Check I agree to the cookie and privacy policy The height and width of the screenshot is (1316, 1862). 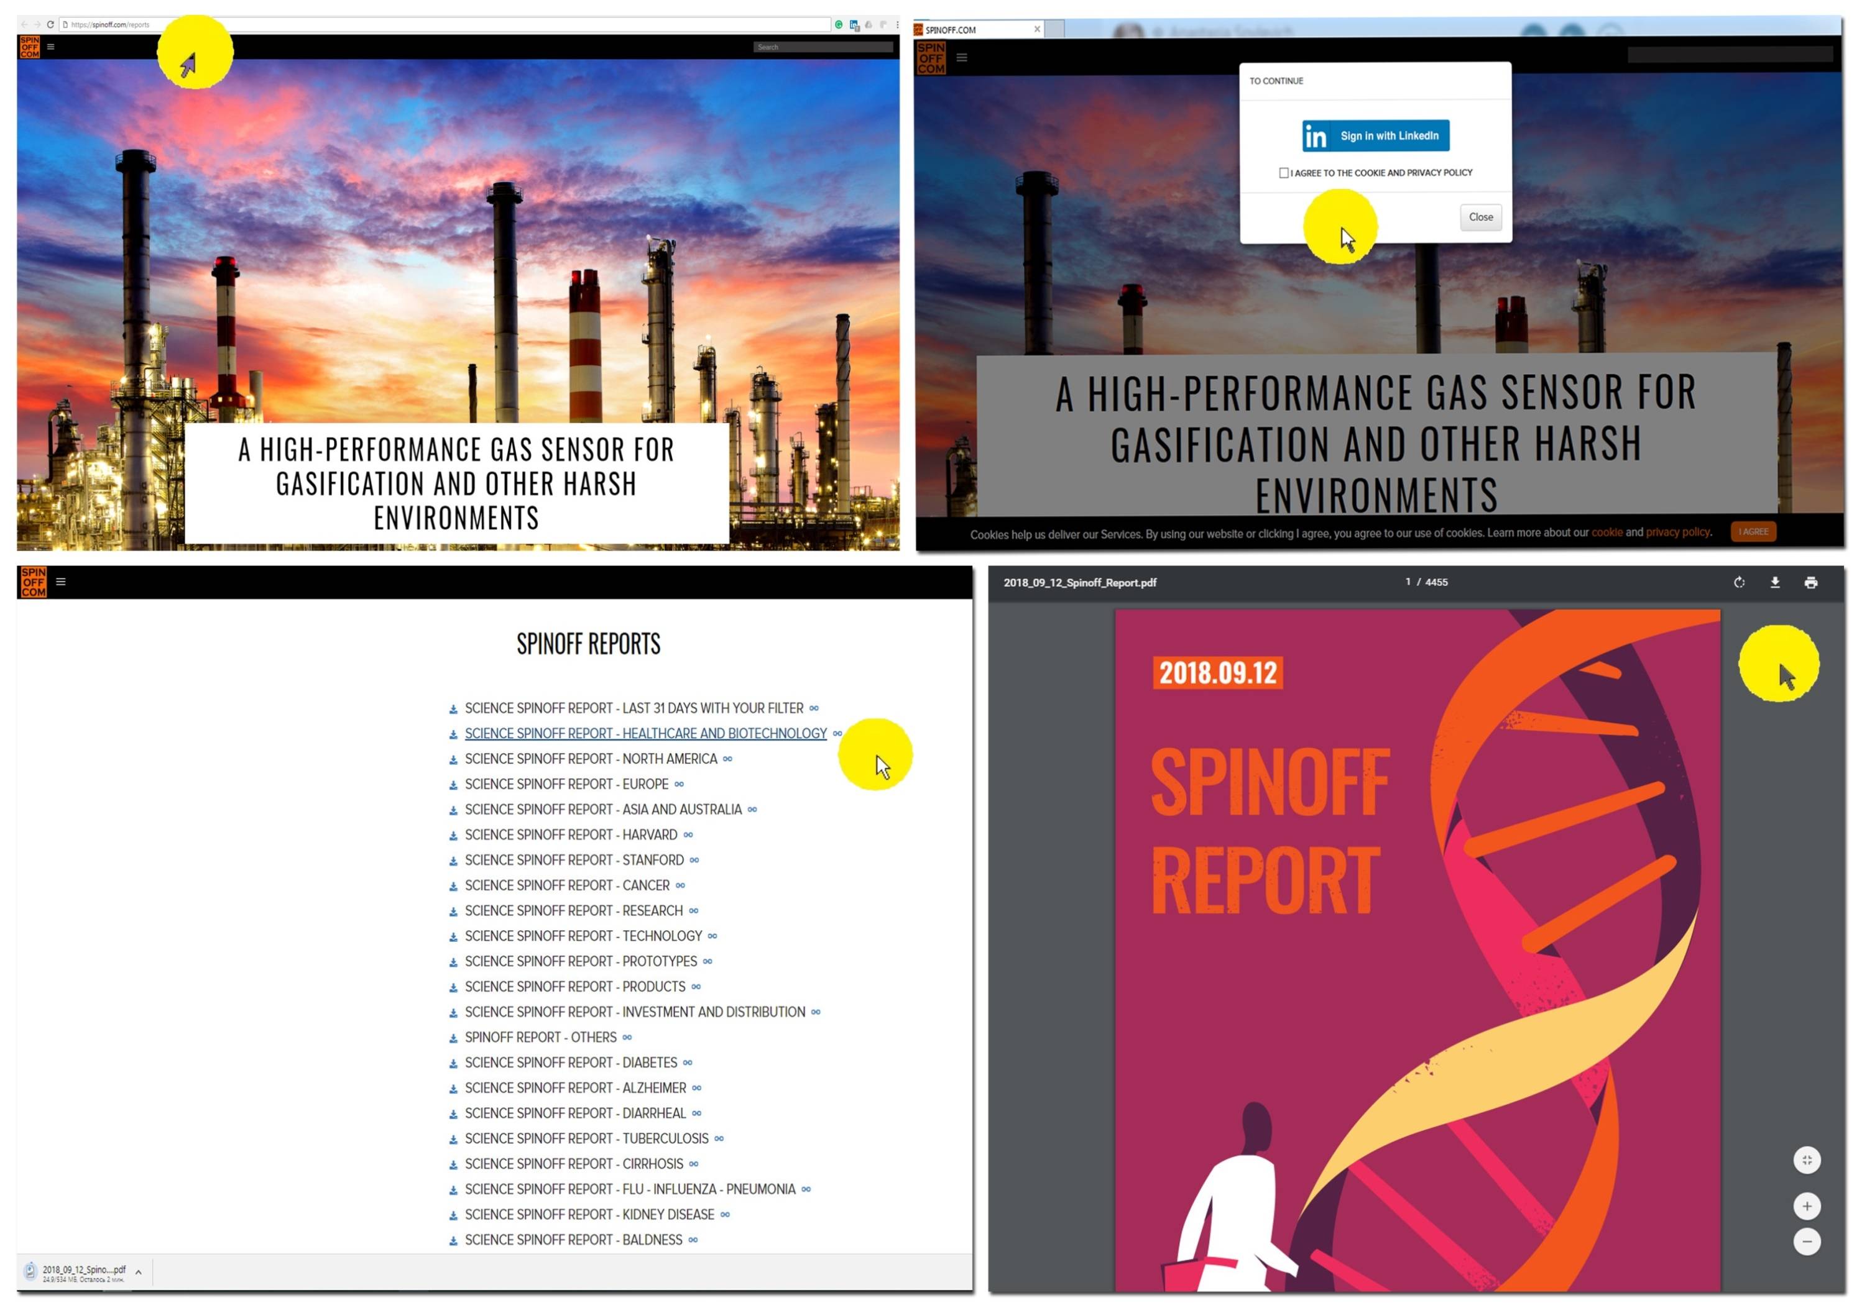(x=1283, y=173)
